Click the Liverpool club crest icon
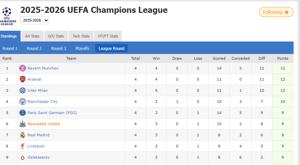This screenshot has width=300, height=165. point(23,146)
